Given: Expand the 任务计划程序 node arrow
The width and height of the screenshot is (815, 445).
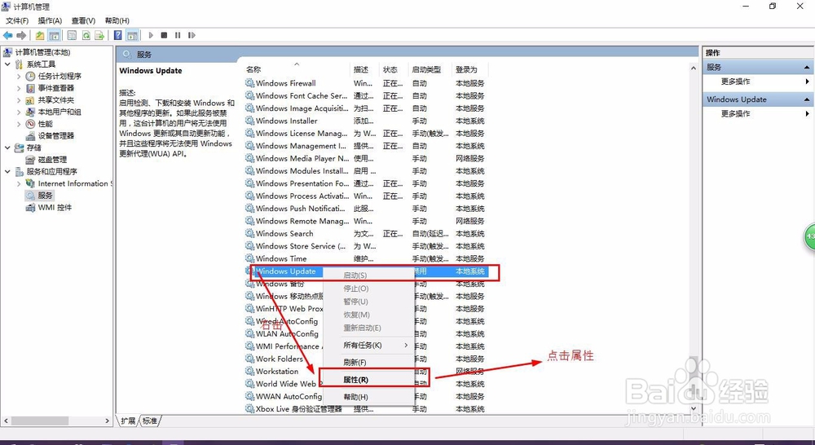Looking at the screenshot, I should click(x=19, y=76).
